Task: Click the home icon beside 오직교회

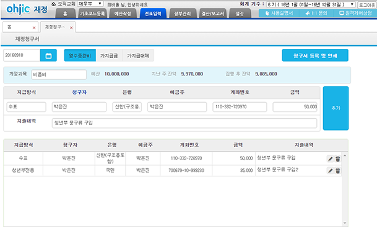Action: 54,4
